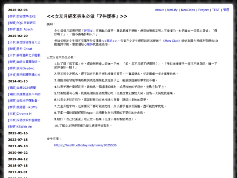Open the [技術] sidebar article
The height and width of the screenshot is (178, 237).
click(x=24, y=75)
